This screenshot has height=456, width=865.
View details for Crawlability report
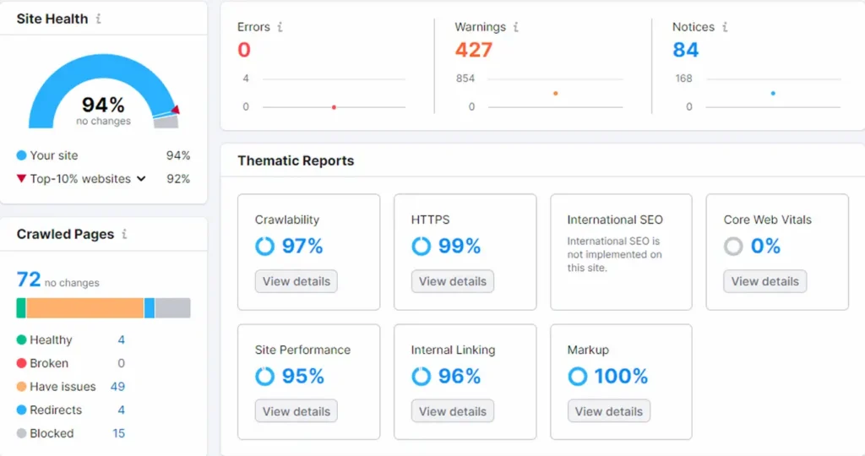[296, 281]
